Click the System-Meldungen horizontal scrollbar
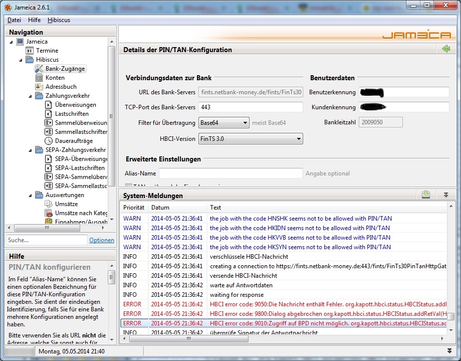The width and height of the screenshot is (461, 361). (x=189, y=338)
